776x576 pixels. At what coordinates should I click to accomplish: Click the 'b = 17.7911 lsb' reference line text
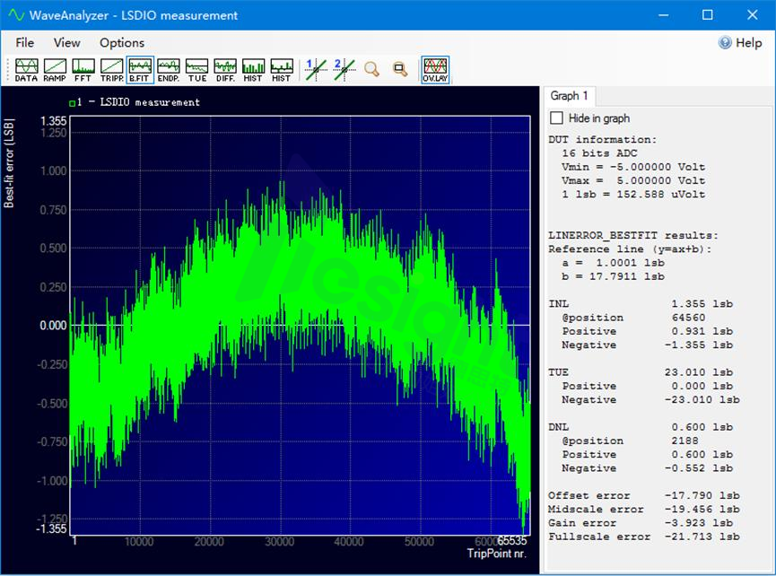click(614, 276)
